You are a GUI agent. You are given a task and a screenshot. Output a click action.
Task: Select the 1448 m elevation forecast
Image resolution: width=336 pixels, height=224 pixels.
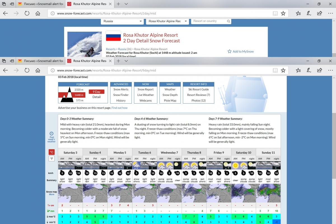pyautogui.click(x=79, y=95)
